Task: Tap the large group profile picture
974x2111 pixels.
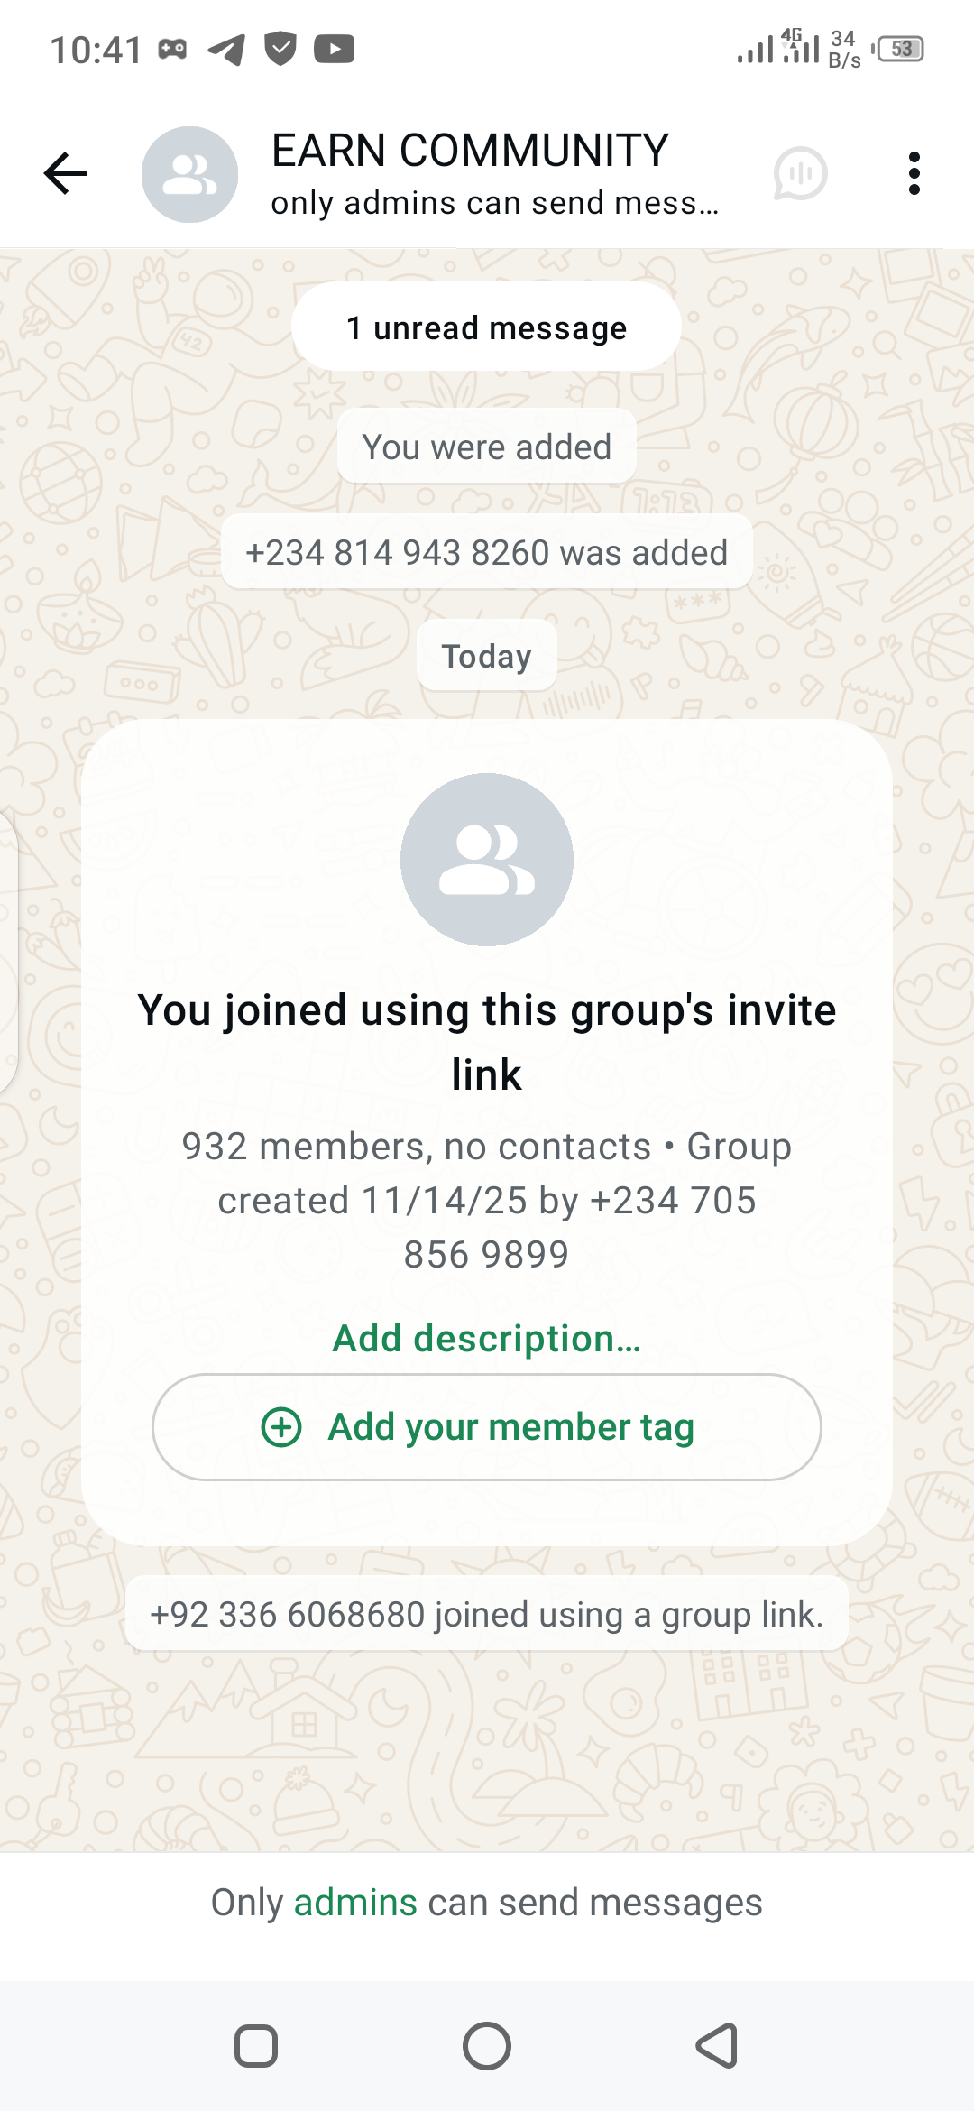Action: (x=487, y=860)
